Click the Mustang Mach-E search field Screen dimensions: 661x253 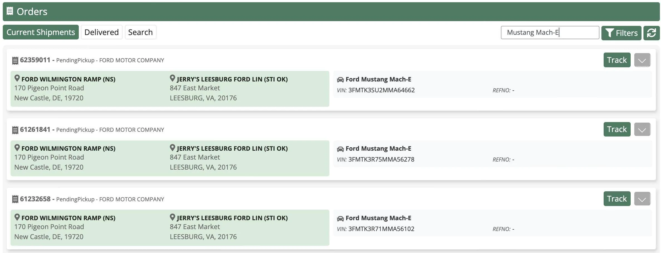(x=550, y=33)
